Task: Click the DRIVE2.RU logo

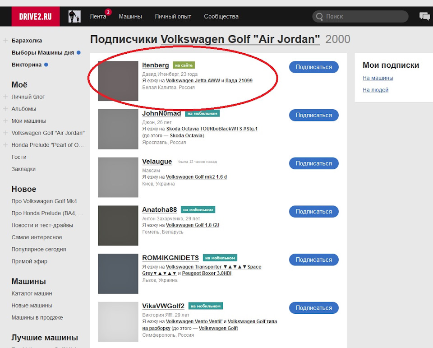Action: pos(35,16)
